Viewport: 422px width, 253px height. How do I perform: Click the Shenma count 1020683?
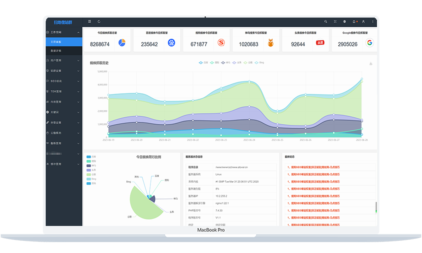(x=249, y=44)
